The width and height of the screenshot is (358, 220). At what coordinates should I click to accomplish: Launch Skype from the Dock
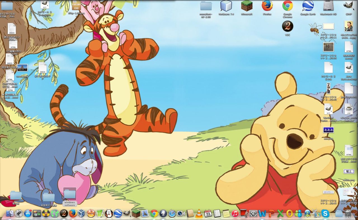pos(325,214)
